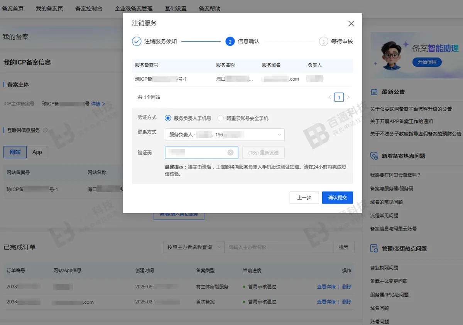Click the 管理/变更热点问题 document icon
The width and height of the screenshot is (463, 325).
(x=373, y=249)
